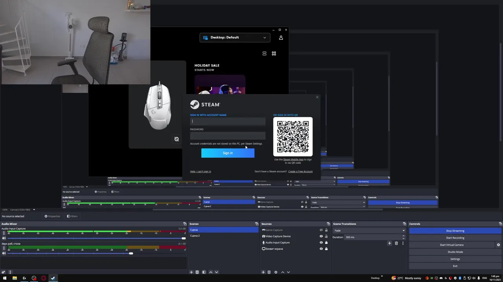Viewport: 503px width, 282px height.
Task: Pop out the Audio Mixer dock
Action: (185, 224)
